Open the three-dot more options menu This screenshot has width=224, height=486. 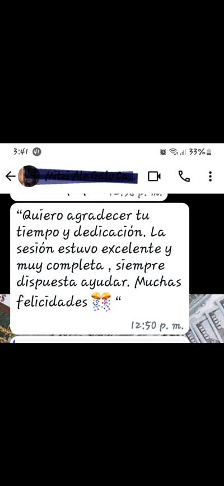[x=211, y=177]
